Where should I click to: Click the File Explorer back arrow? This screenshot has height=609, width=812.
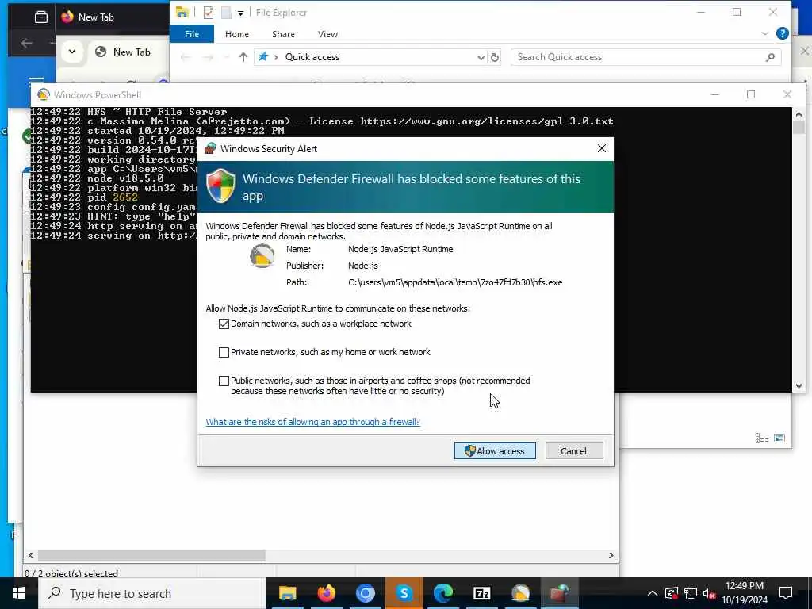click(186, 57)
